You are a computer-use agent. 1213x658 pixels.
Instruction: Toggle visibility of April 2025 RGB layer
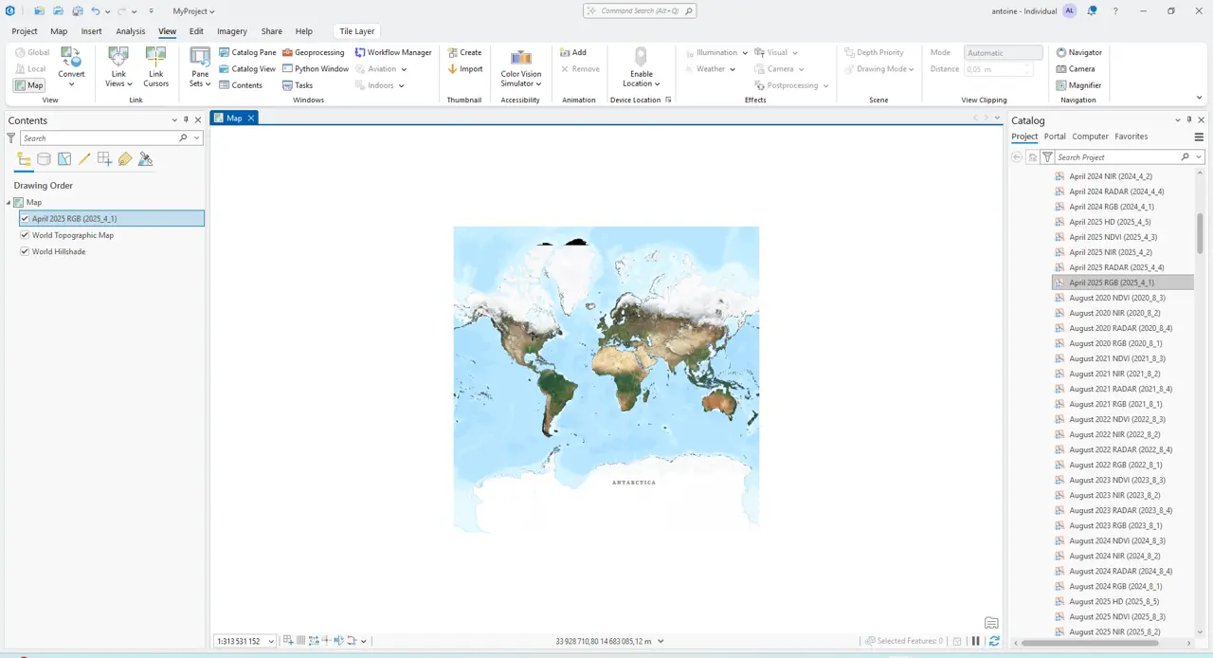click(x=25, y=218)
